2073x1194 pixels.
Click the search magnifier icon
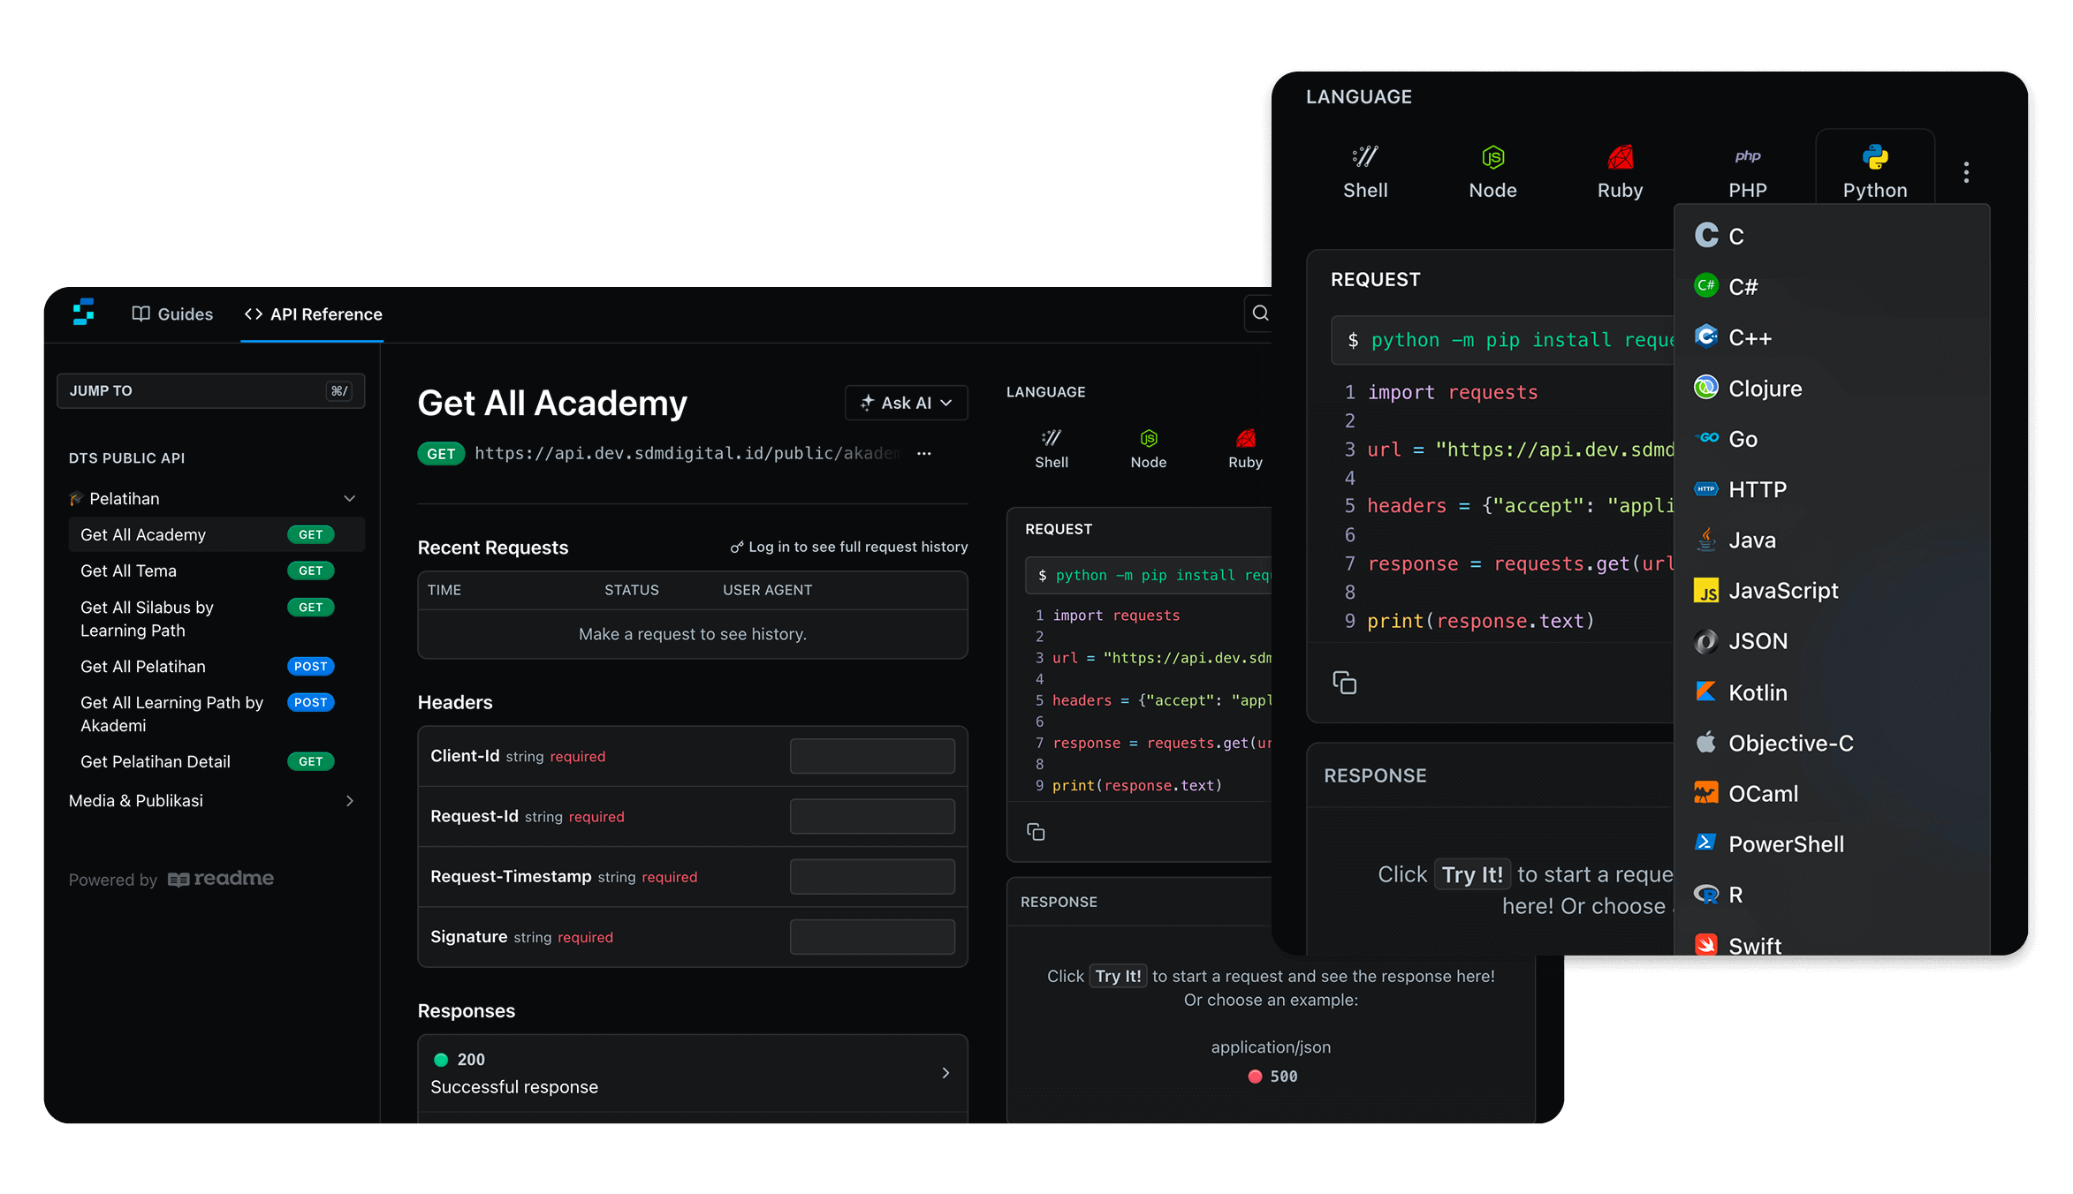[x=1261, y=314]
